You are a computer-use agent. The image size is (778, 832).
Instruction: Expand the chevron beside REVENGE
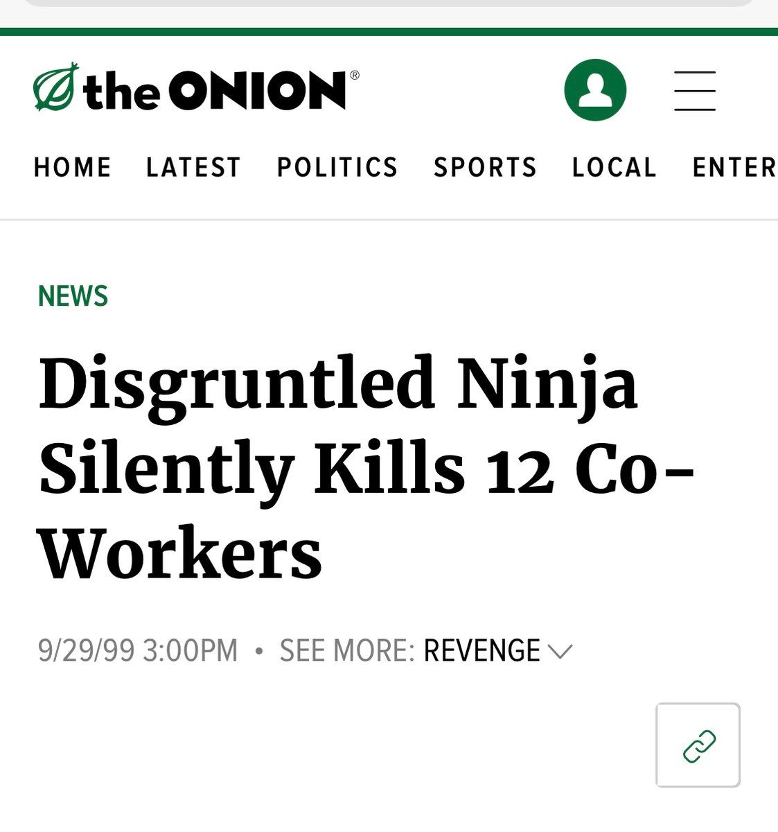pos(560,651)
